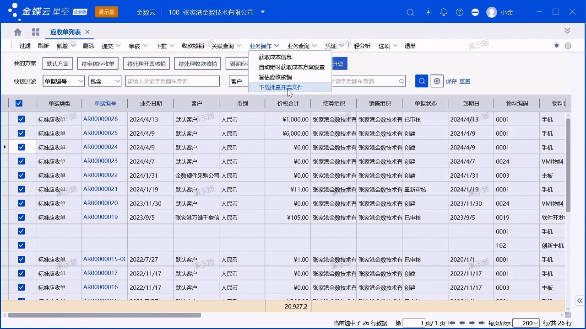
Task: Select 下载批量开票文件 menu entry
Action: tap(281, 87)
